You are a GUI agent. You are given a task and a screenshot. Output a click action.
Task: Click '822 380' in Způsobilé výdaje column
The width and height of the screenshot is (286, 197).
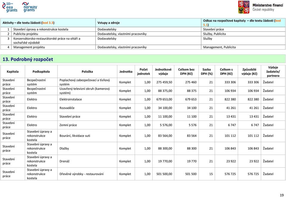[253, 99]
